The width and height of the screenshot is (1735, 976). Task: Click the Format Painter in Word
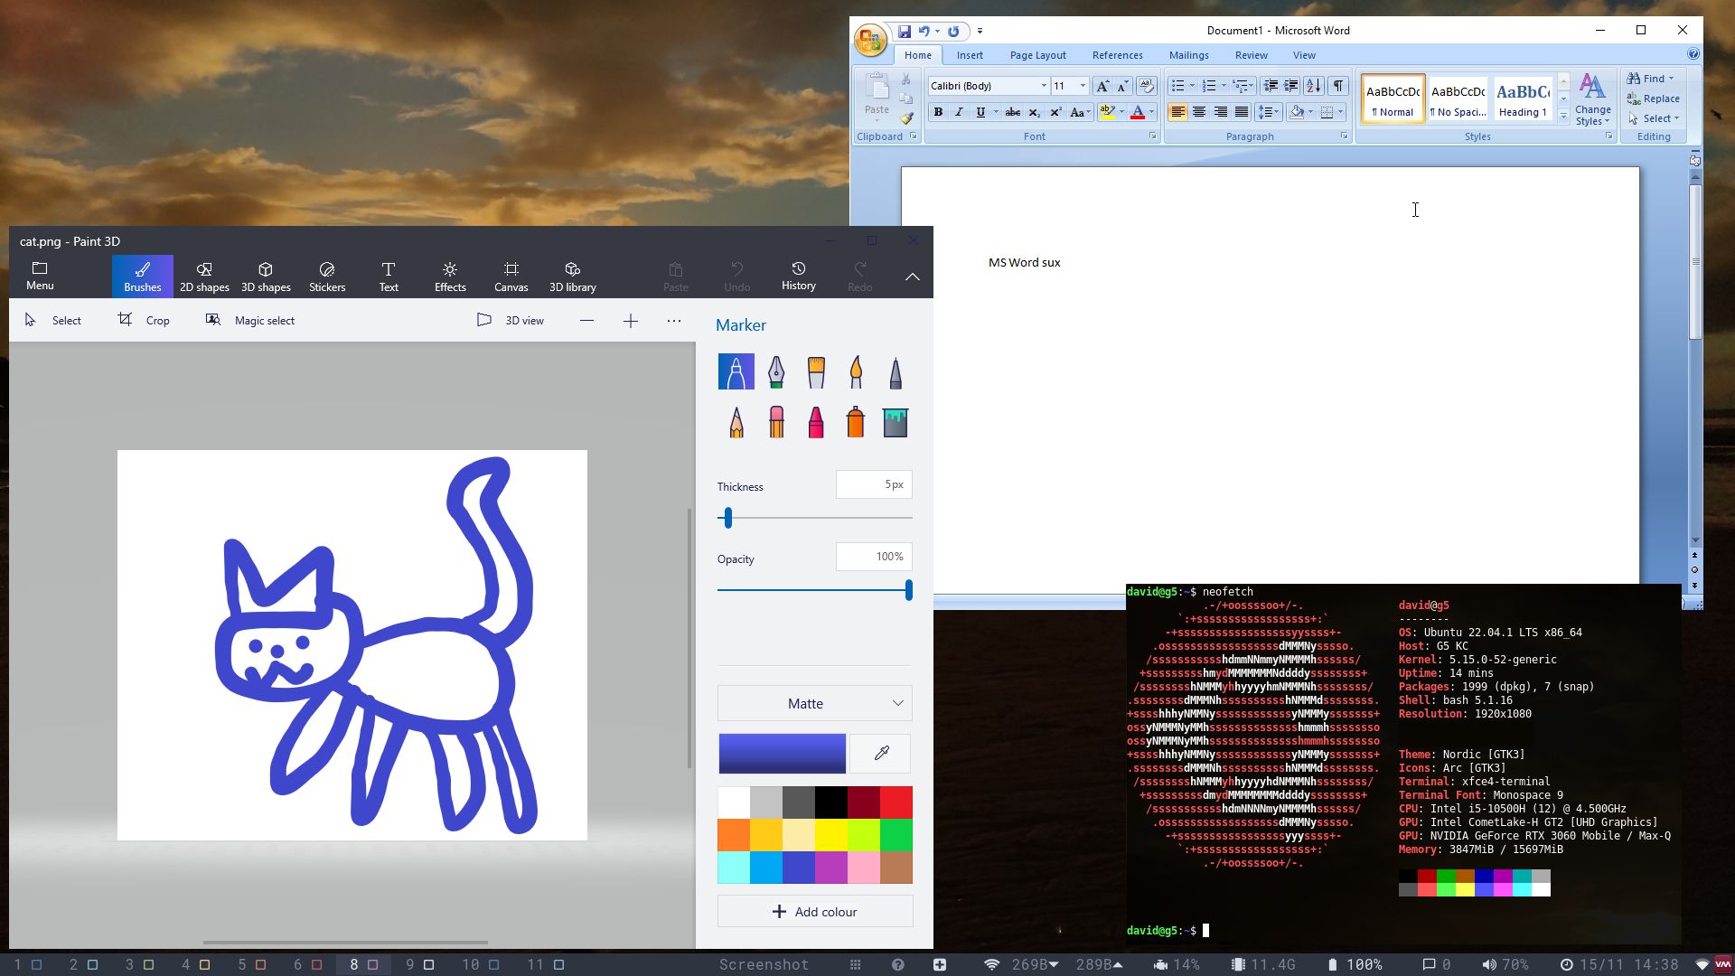(x=906, y=118)
